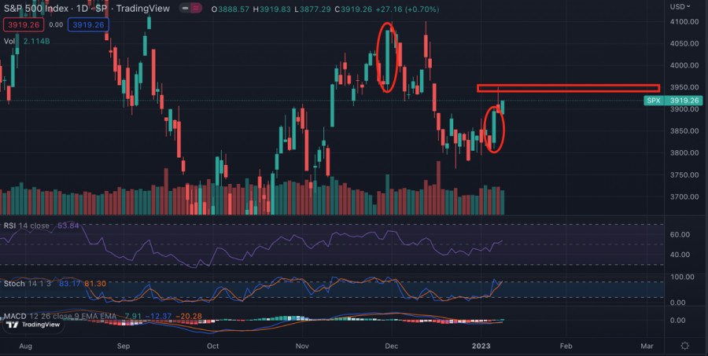Viewport: 708px width, 356px height.
Task: Click the 3750.00 price axis label
Action: pos(684,175)
